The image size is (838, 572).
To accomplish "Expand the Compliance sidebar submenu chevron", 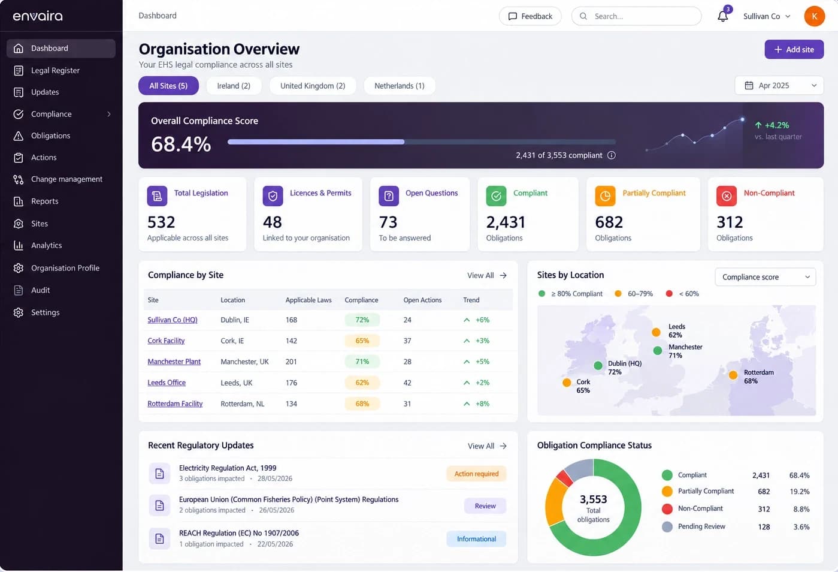I will 109,114.
